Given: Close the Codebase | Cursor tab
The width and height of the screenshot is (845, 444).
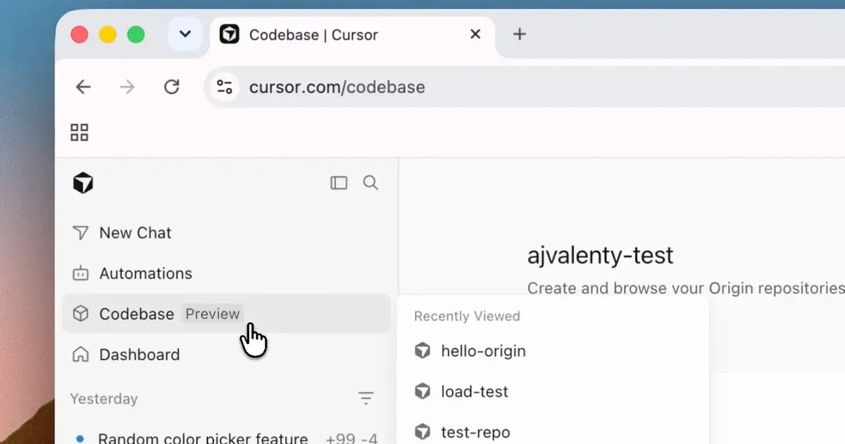Looking at the screenshot, I should (x=475, y=35).
